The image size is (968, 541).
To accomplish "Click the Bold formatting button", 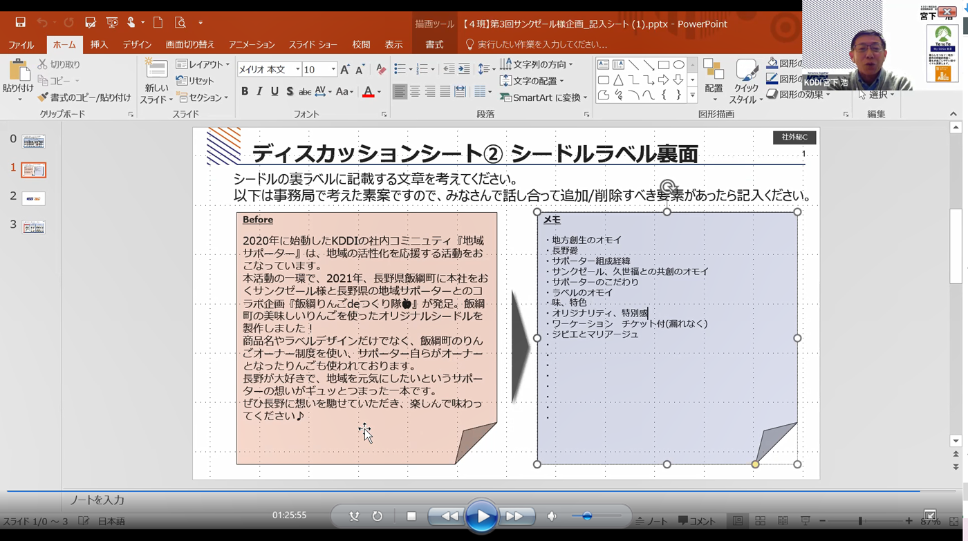I will click(245, 92).
